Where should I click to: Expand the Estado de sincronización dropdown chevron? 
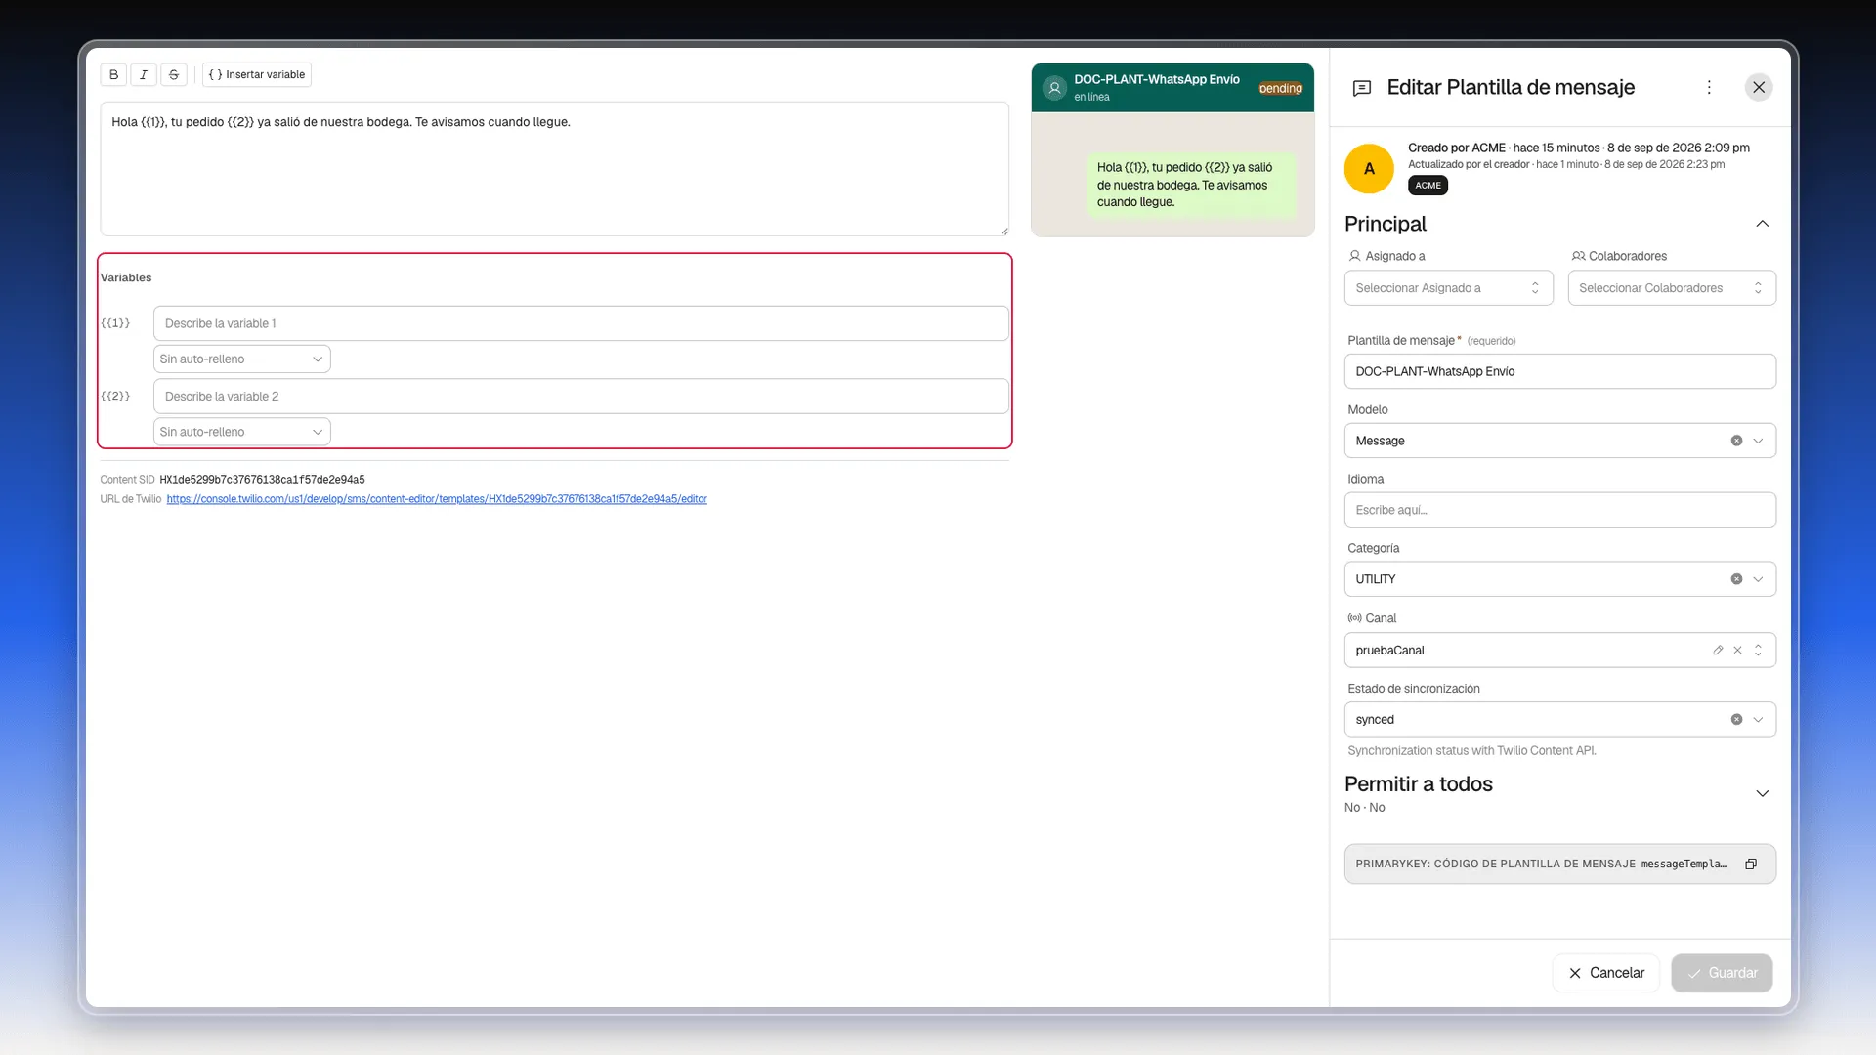[1758, 720]
